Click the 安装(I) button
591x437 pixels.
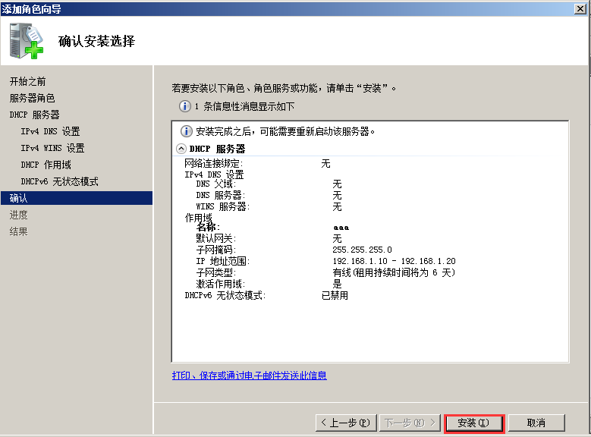pos(473,423)
